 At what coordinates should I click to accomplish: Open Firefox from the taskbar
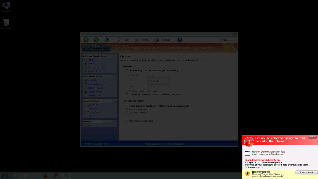pyautogui.click(x=45, y=176)
